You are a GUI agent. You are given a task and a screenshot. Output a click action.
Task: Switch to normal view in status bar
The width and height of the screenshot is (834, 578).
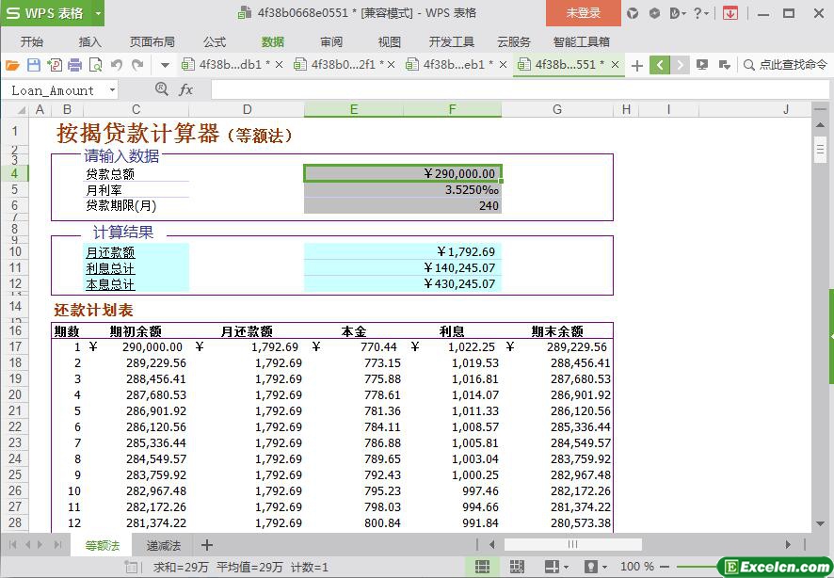pyautogui.click(x=482, y=567)
